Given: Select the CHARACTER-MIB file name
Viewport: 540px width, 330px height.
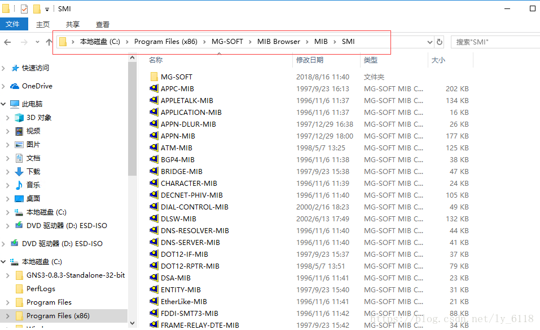Looking at the screenshot, I should tap(188, 183).
